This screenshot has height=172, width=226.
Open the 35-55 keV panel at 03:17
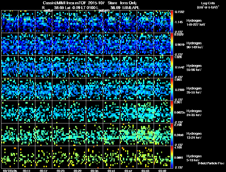pyautogui.click(x=44, y=90)
